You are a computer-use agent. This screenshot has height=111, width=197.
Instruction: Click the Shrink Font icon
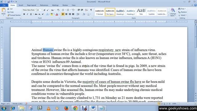point(48,10)
